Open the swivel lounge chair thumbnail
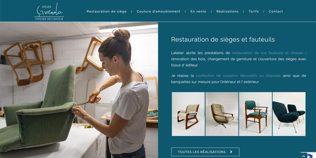Image resolution: width=316 pixels, height=158 pixels. coord(222,114)
